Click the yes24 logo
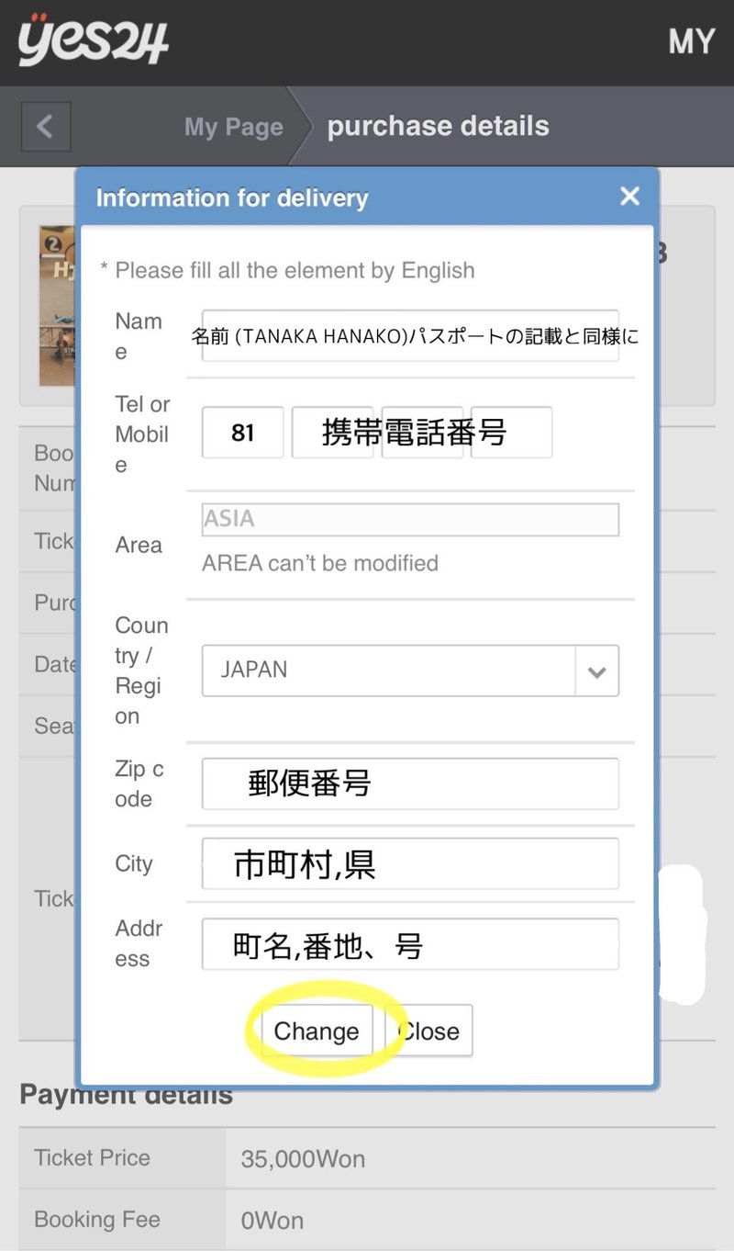734x1251 pixels. coord(94,39)
